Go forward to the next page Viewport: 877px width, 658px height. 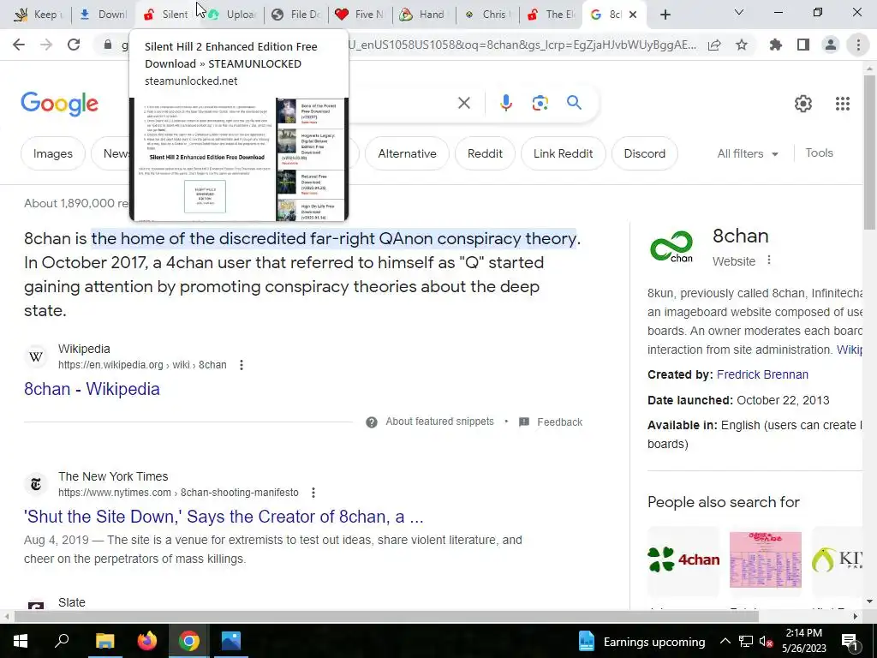coord(46,45)
